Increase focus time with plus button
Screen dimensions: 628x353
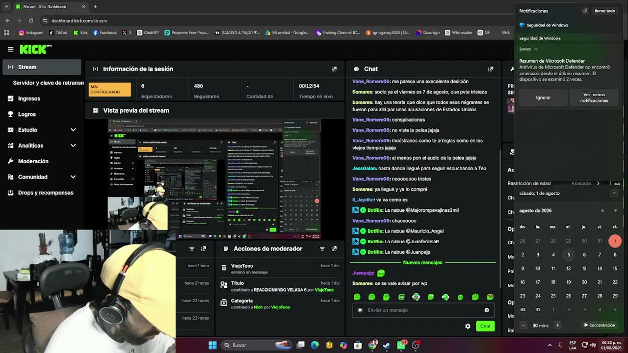tap(557, 325)
